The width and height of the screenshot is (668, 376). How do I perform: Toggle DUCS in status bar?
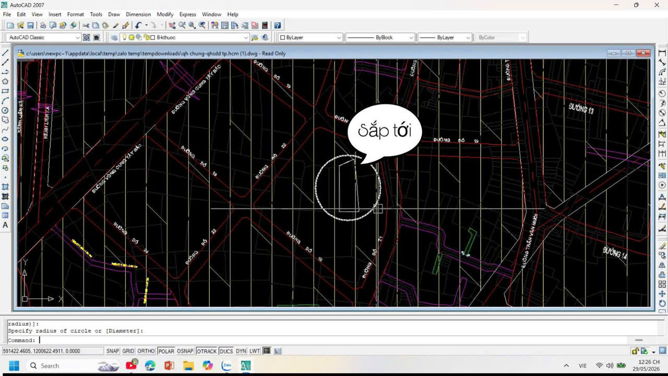point(226,351)
